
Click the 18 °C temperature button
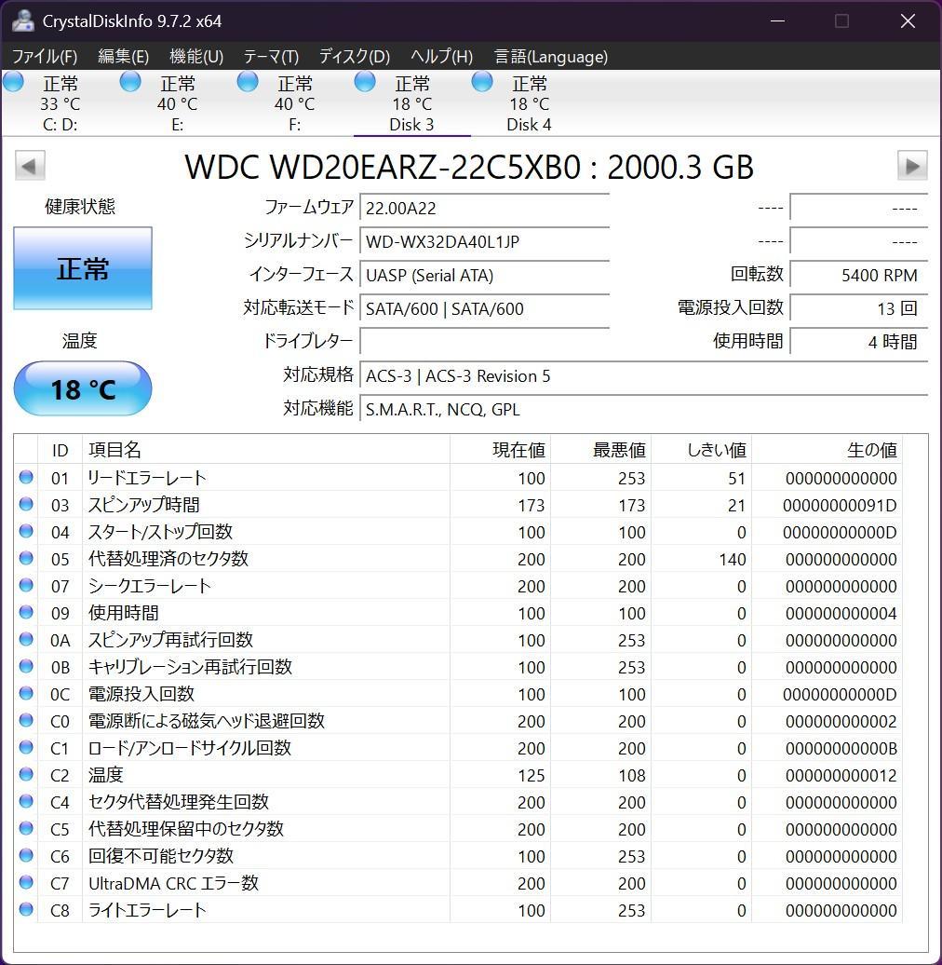pyautogui.click(x=83, y=388)
